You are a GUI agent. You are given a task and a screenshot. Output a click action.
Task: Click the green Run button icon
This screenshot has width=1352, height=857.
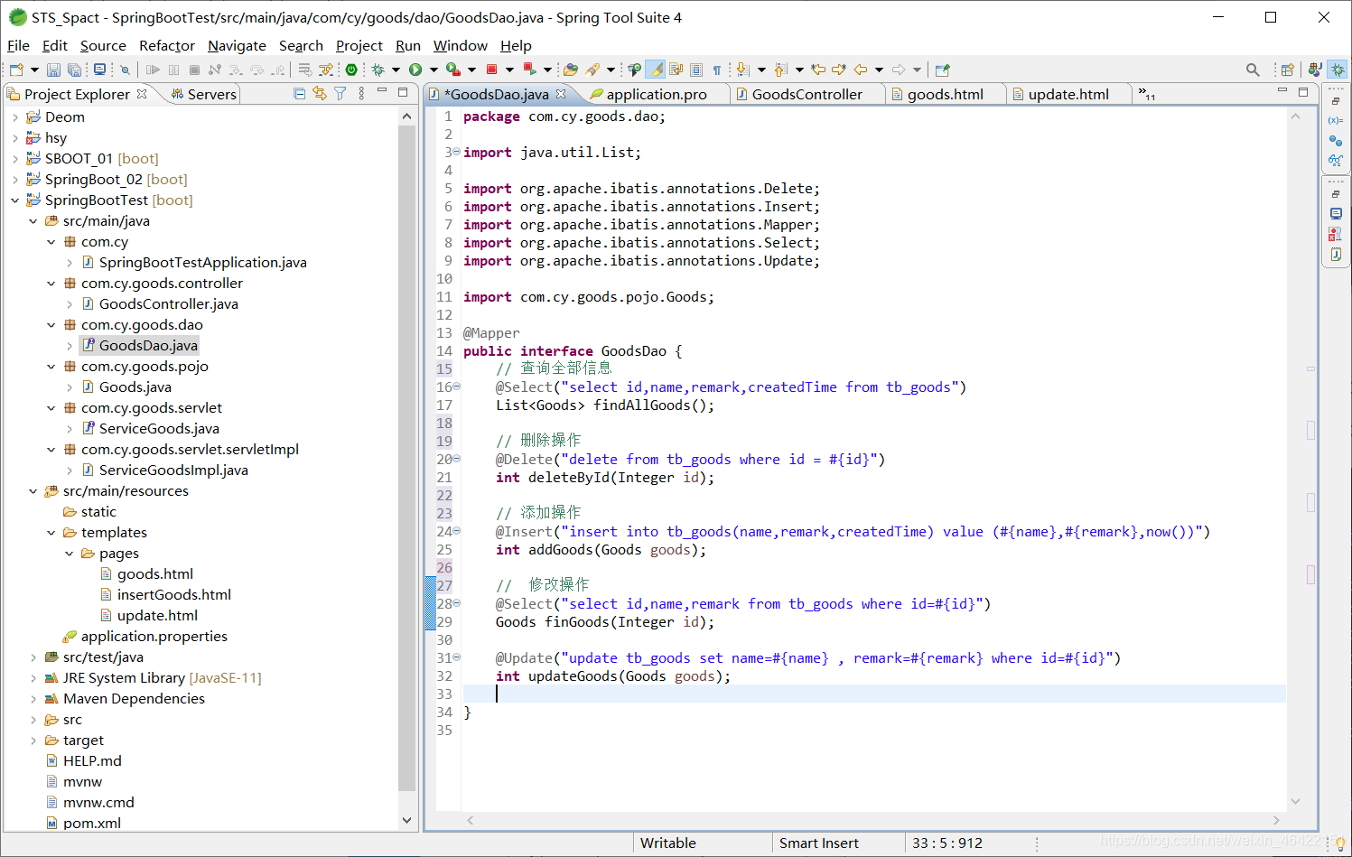pos(415,70)
